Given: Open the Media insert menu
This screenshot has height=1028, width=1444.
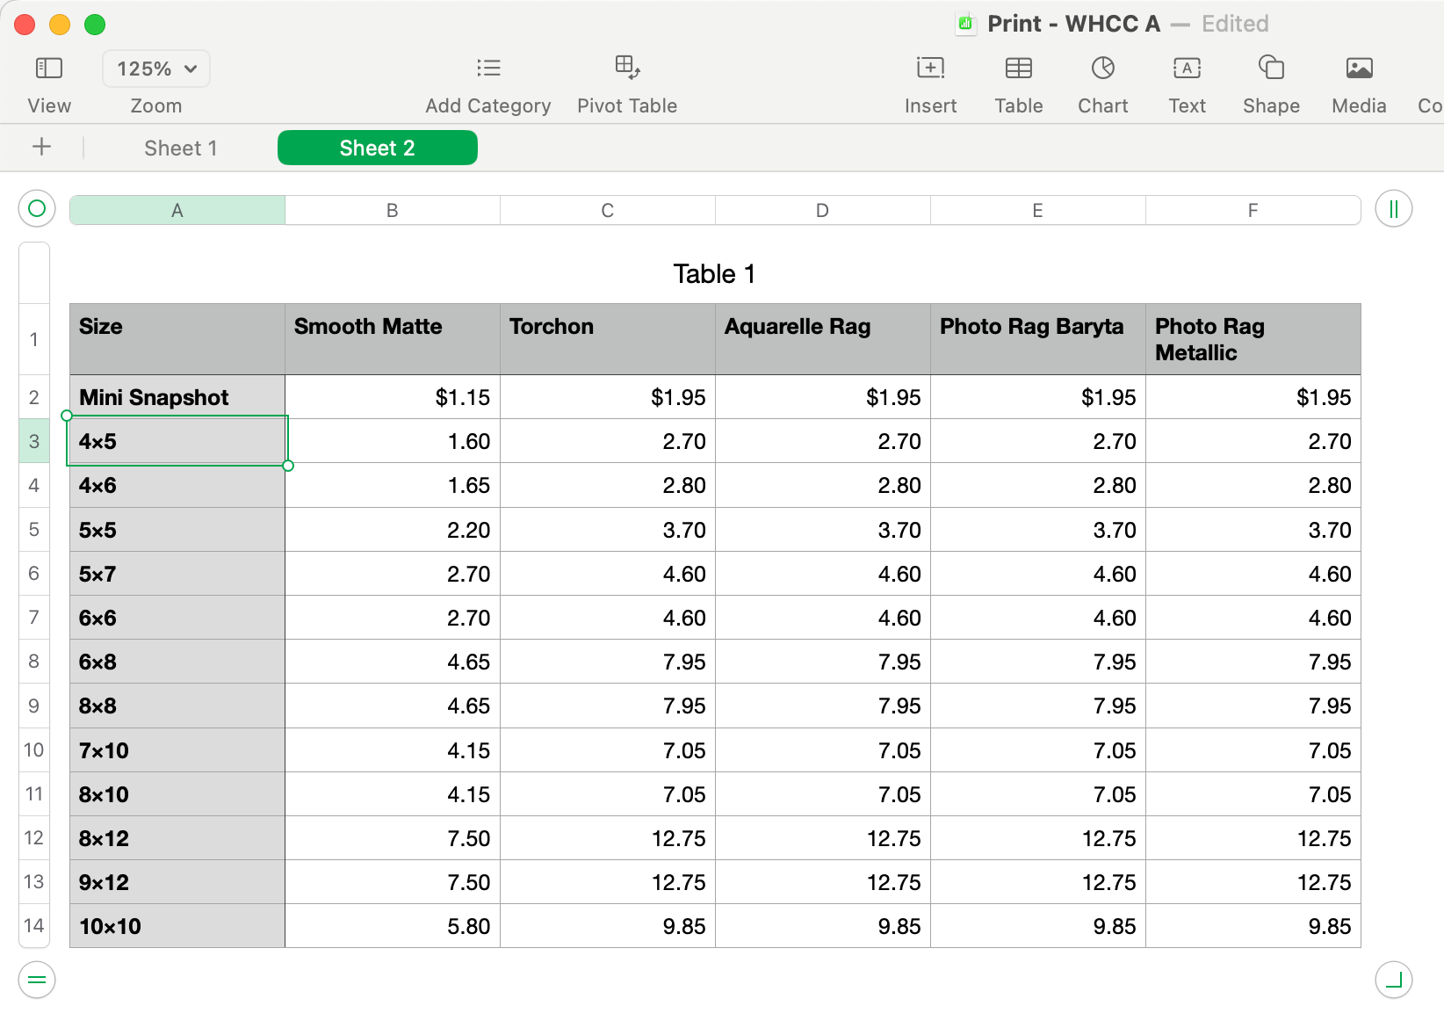Looking at the screenshot, I should [x=1359, y=69].
